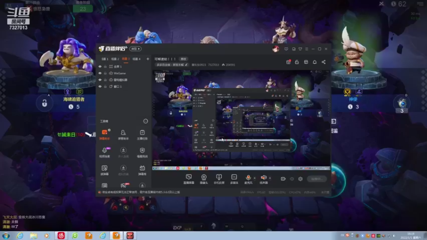Toggle visibility of 窗口 1 source
Screen dimensions: 427x240
(x=100, y=86)
